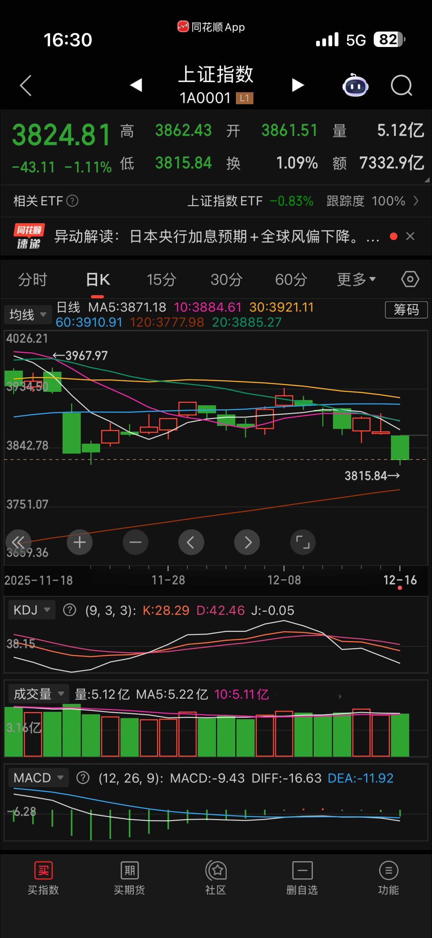Tap 买期货 in the bottom bar

pos(129,878)
